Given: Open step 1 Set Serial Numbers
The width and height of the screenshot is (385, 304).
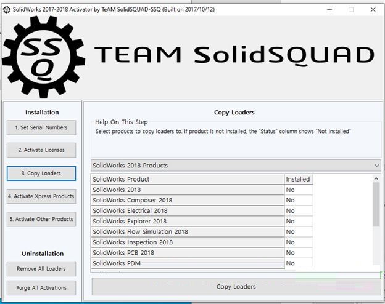Looking at the screenshot, I should pos(41,127).
